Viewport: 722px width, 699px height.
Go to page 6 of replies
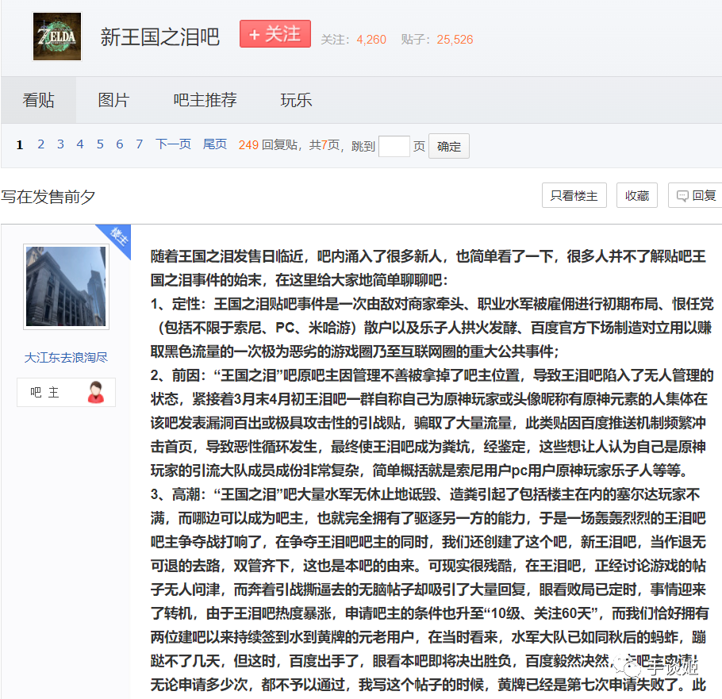point(120,144)
